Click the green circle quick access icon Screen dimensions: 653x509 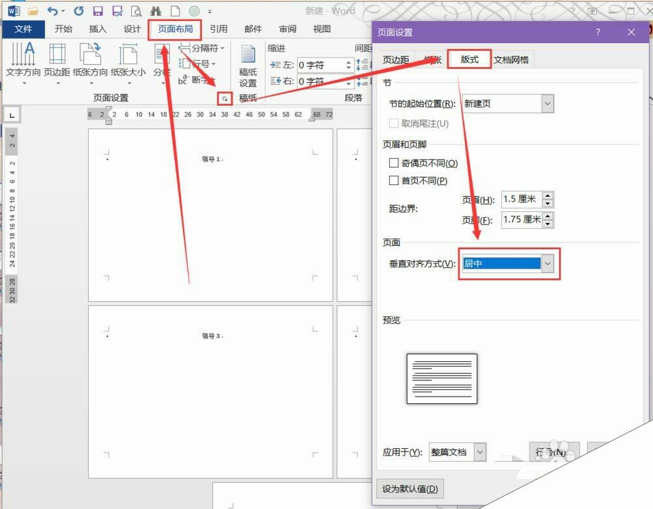pyautogui.click(x=194, y=11)
